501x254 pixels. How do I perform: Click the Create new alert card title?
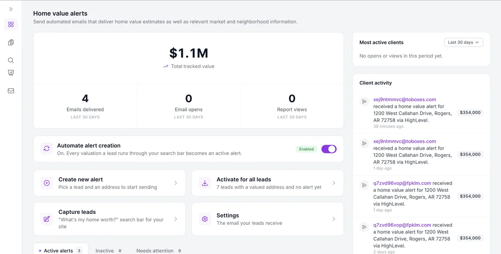pyautogui.click(x=81, y=179)
